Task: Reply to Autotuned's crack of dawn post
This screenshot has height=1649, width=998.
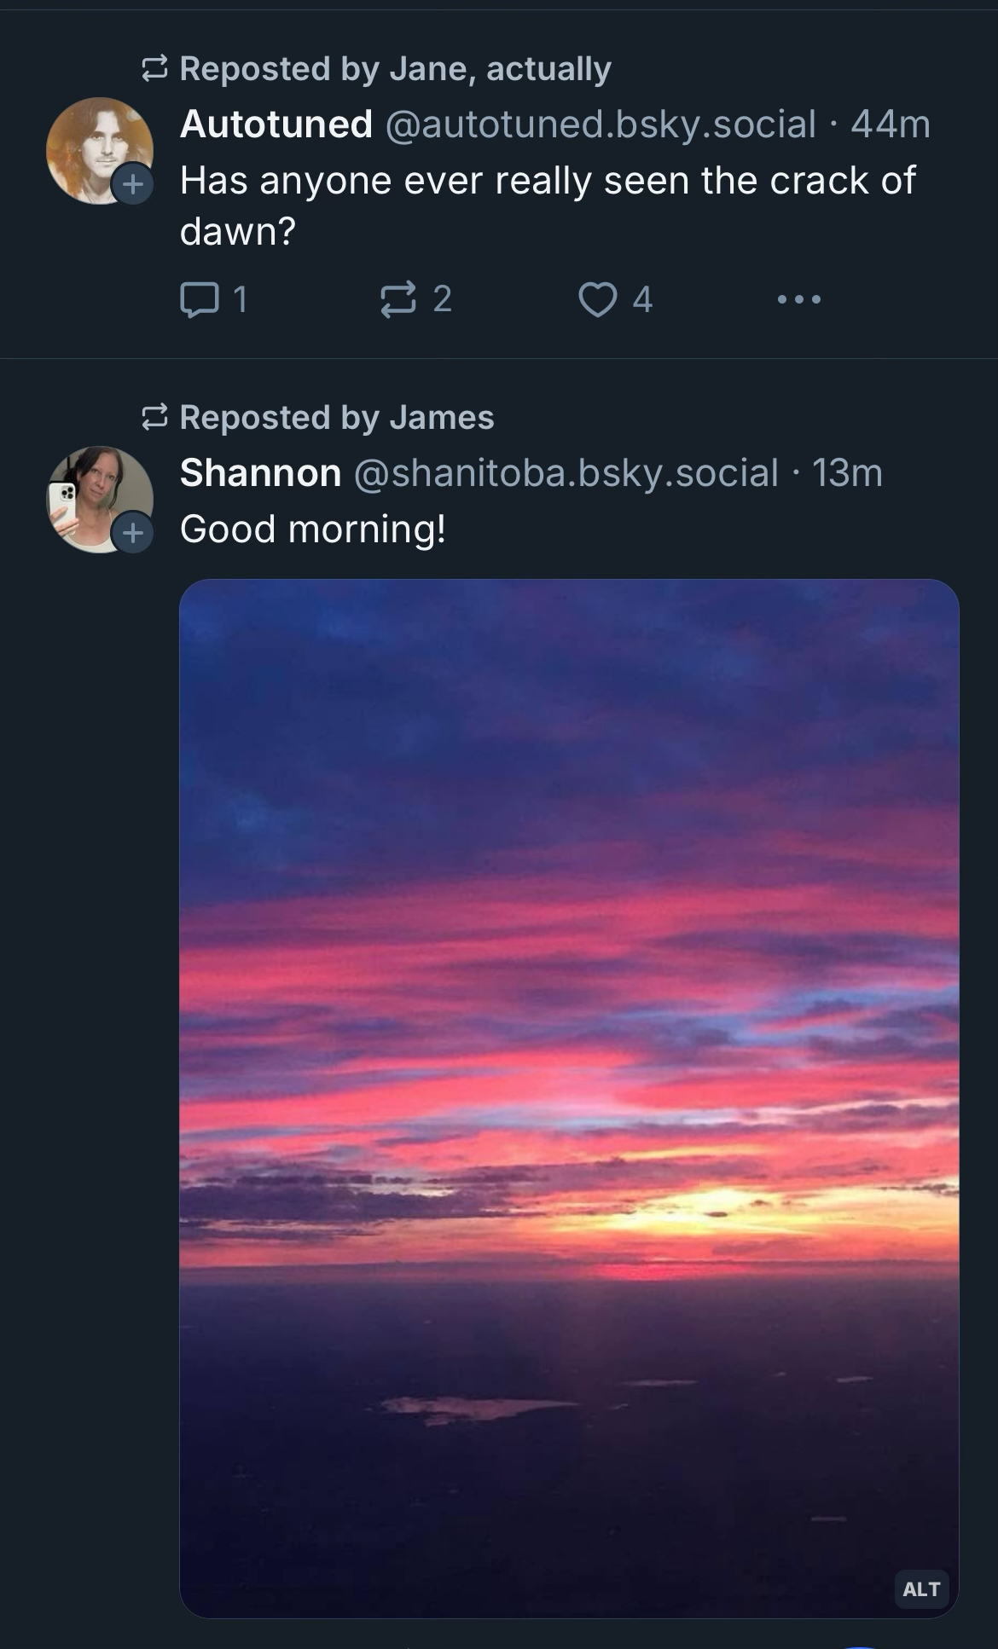Action: coord(200,299)
